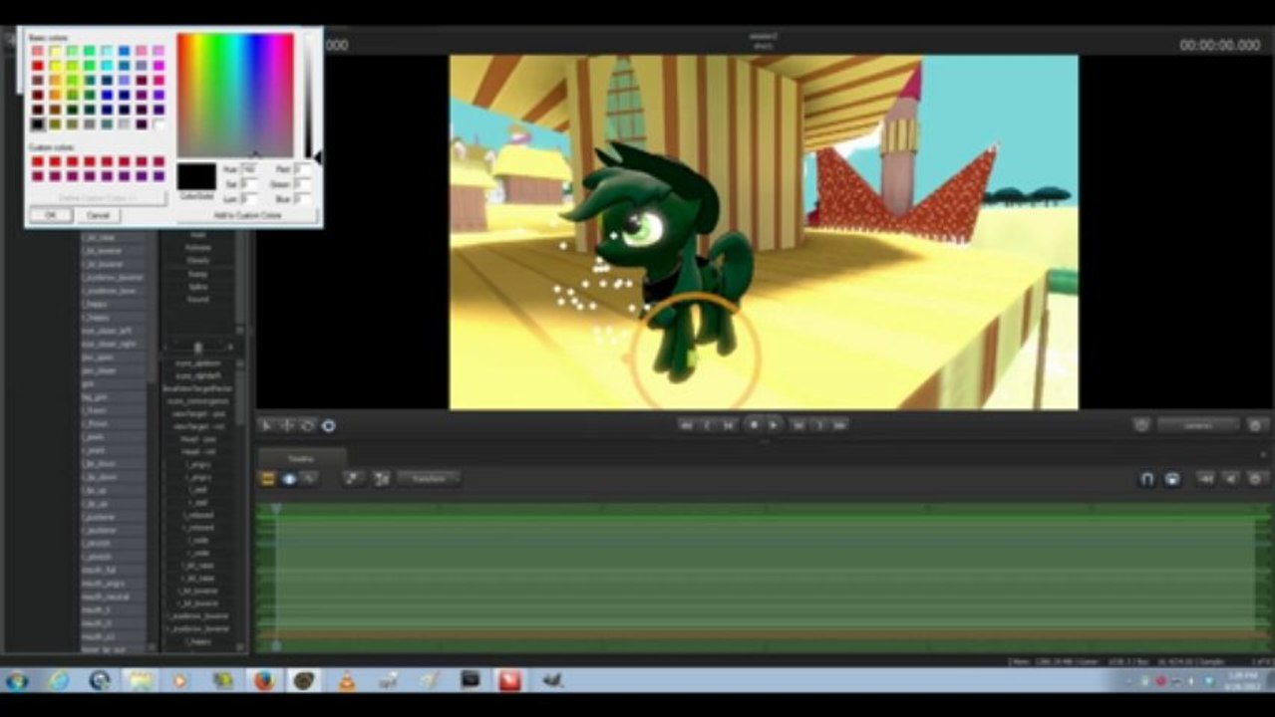This screenshot has height=717, width=1275.
Task: Click the Hue value field
Action: point(249,169)
